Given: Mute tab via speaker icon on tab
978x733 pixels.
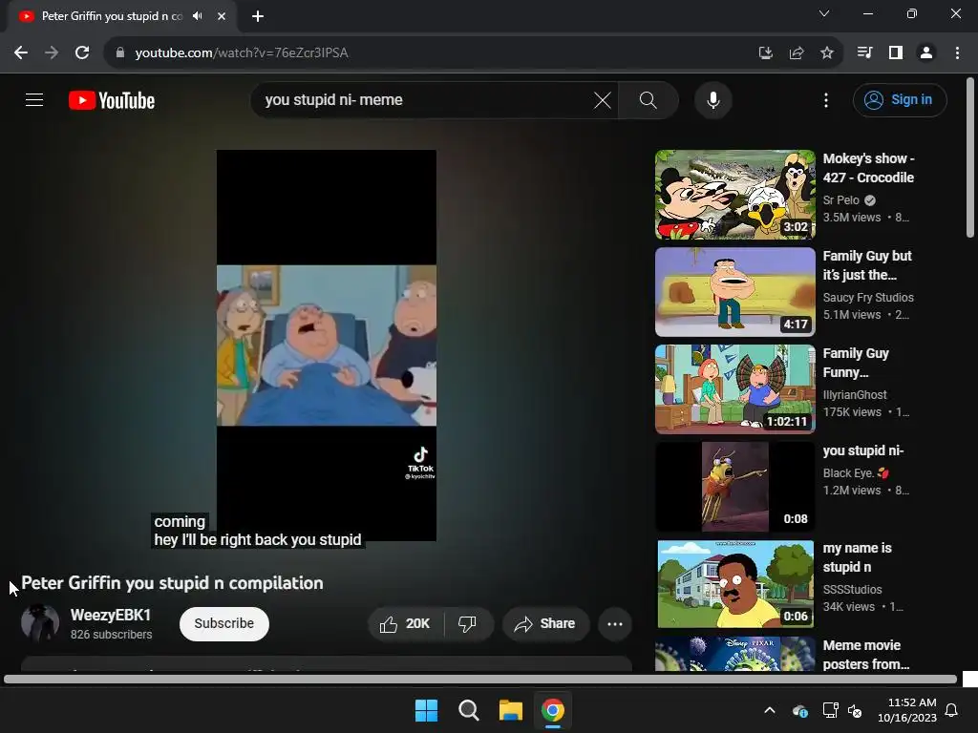Looking at the screenshot, I should click(x=198, y=16).
